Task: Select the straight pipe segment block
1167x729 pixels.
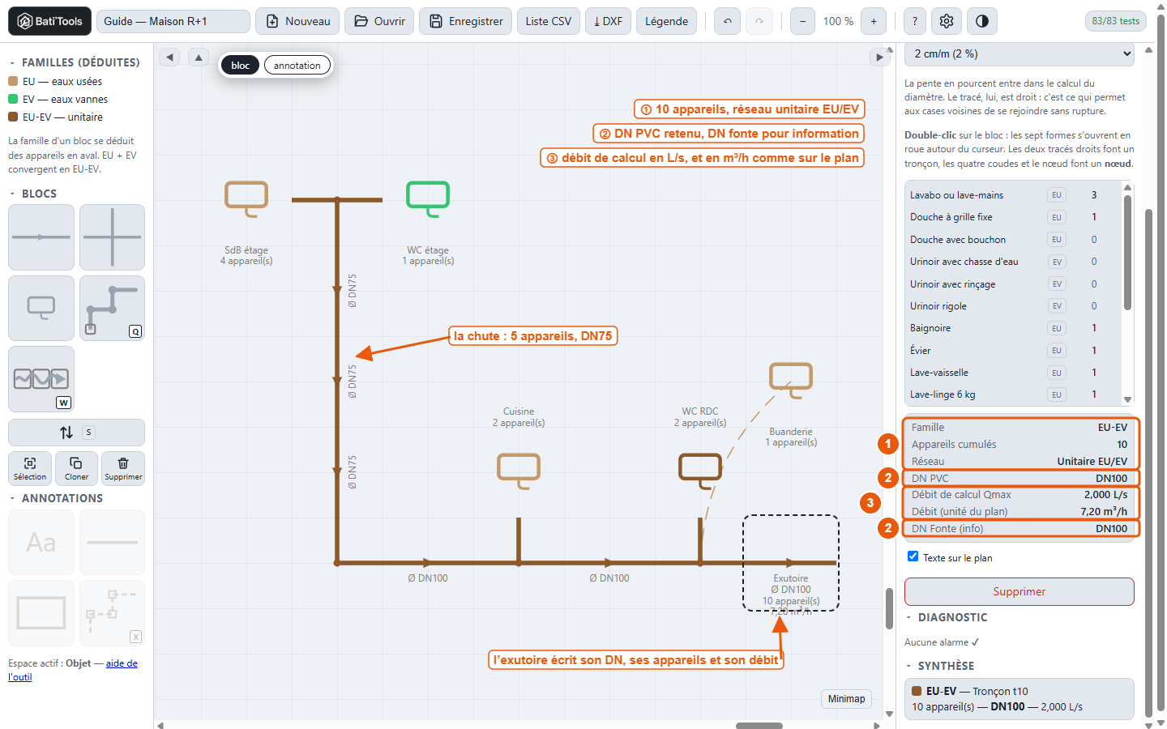Action: [x=41, y=237]
